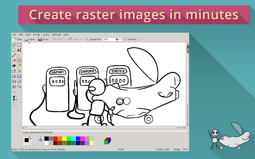Click the Undo toolbar button
Screen dimensions: 255x159
[57, 39]
